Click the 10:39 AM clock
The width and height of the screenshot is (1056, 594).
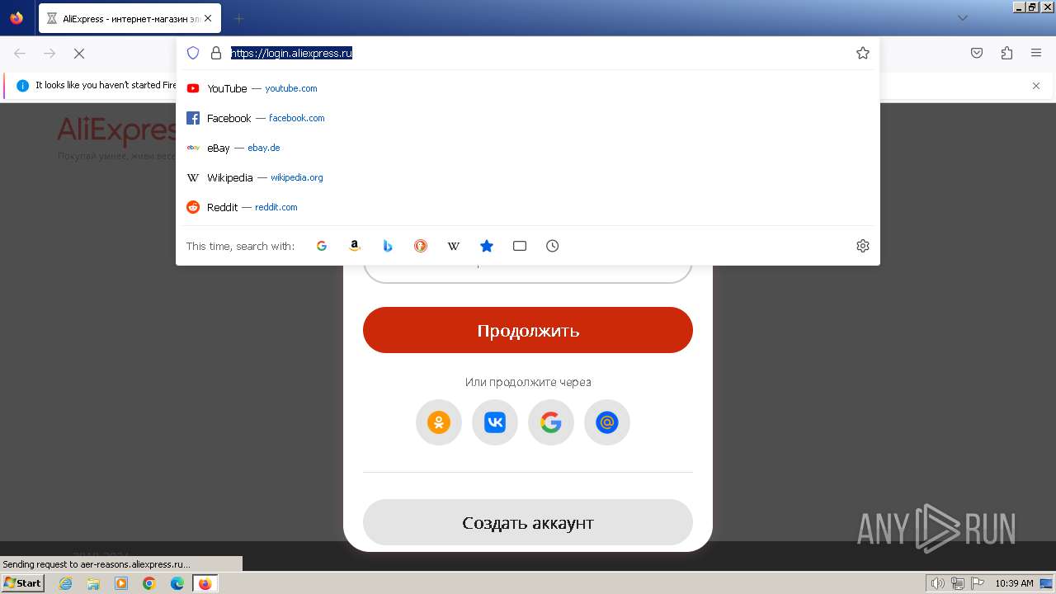pyautogui.click(x=1014, y=583)
